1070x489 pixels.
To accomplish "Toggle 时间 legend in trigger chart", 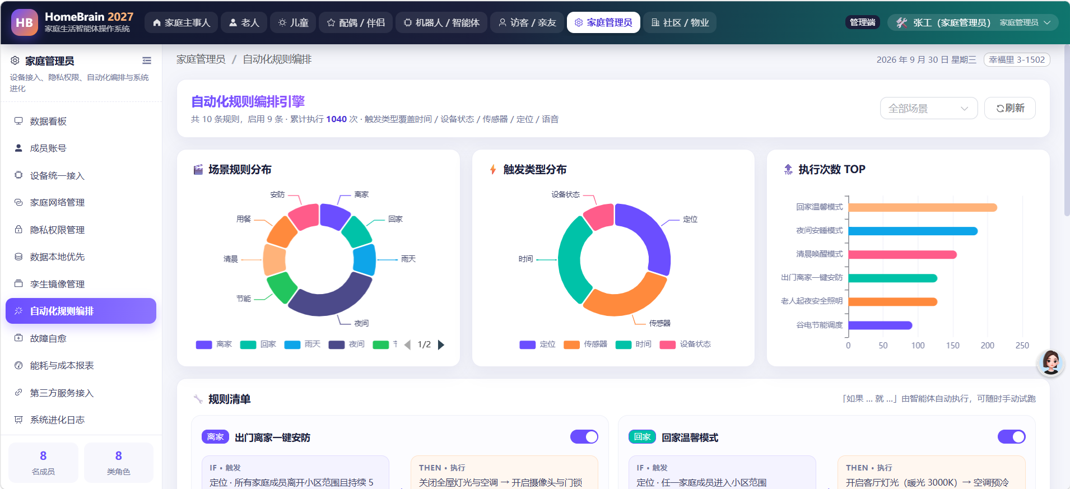I will (634, 344).
